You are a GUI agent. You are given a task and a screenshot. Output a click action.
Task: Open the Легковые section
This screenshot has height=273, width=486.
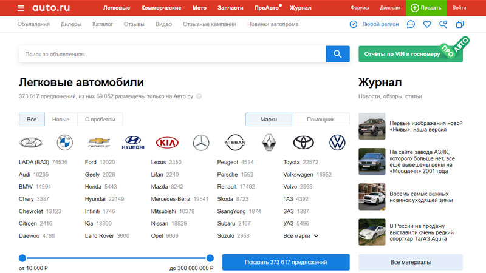tap(117, 8)
